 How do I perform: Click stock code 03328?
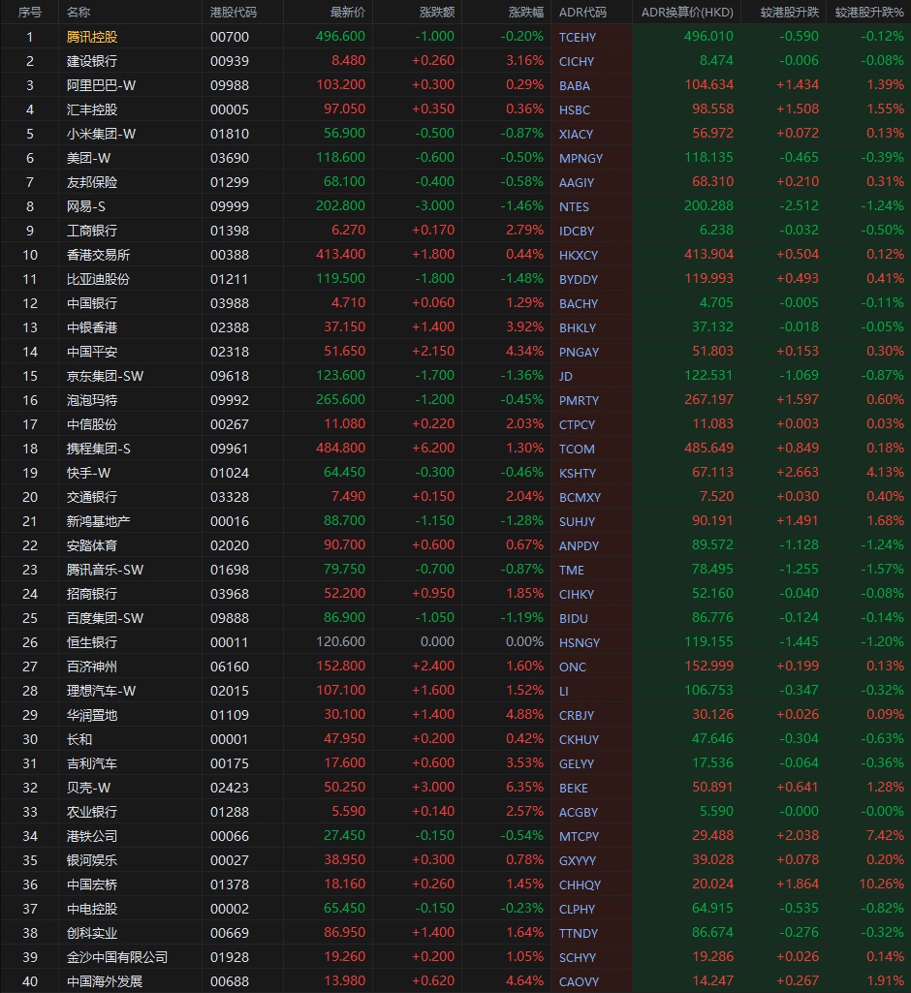point(230,497)
